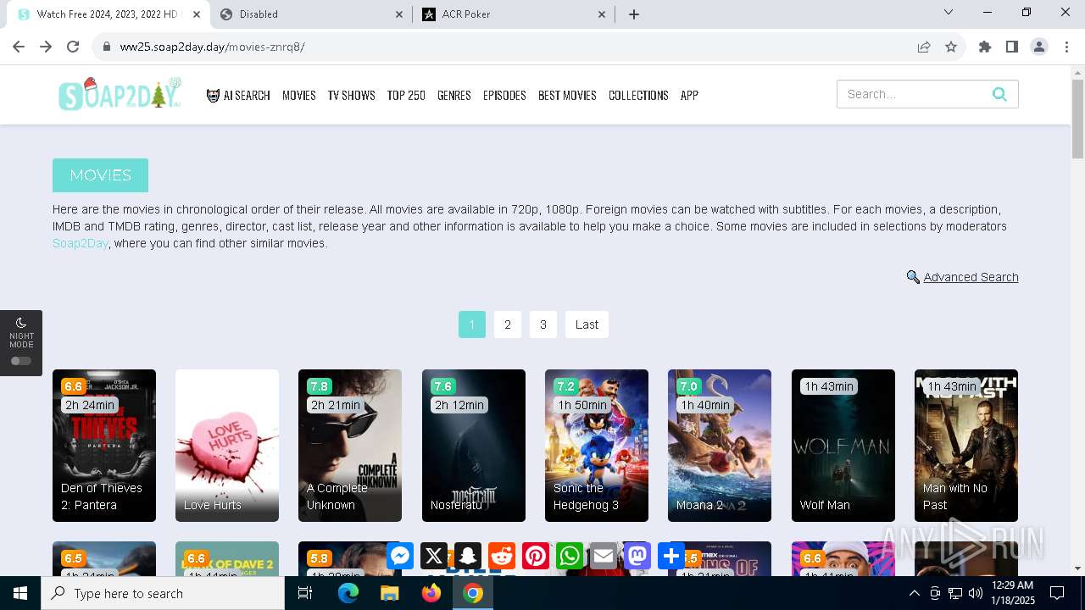Close the ACR Poker tab

(602, 14)
